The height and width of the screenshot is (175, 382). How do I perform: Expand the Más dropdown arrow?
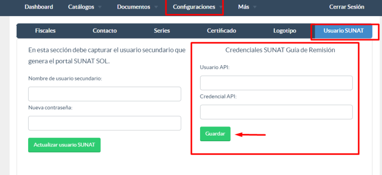point(255,7)
